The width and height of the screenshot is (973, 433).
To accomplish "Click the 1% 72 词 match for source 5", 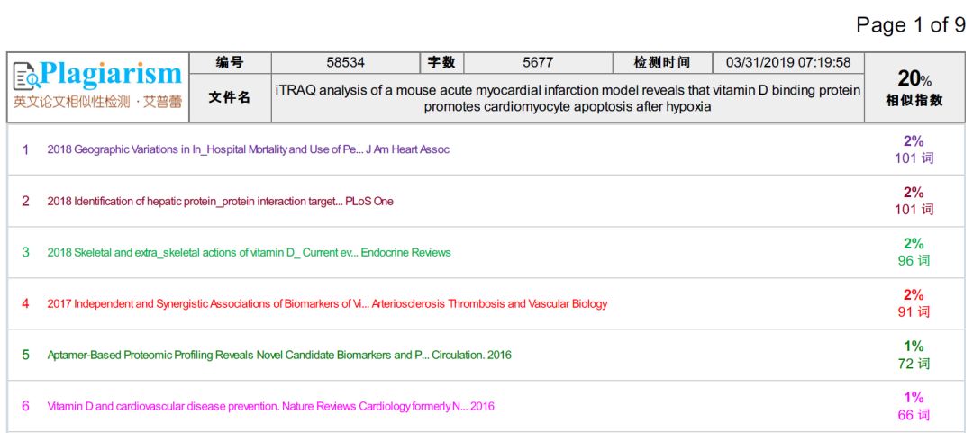I will coord(914,355).
